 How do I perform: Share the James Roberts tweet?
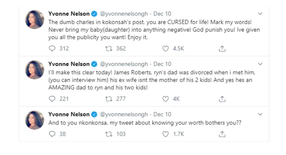[x=222, y=99]
